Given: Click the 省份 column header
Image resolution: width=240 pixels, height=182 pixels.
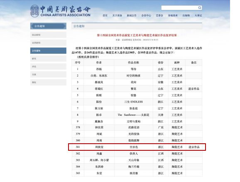Looking at the screenshot, I should click(x=161, y=62).
